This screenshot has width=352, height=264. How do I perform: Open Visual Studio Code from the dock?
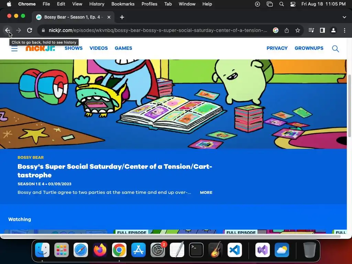(234, 250)
